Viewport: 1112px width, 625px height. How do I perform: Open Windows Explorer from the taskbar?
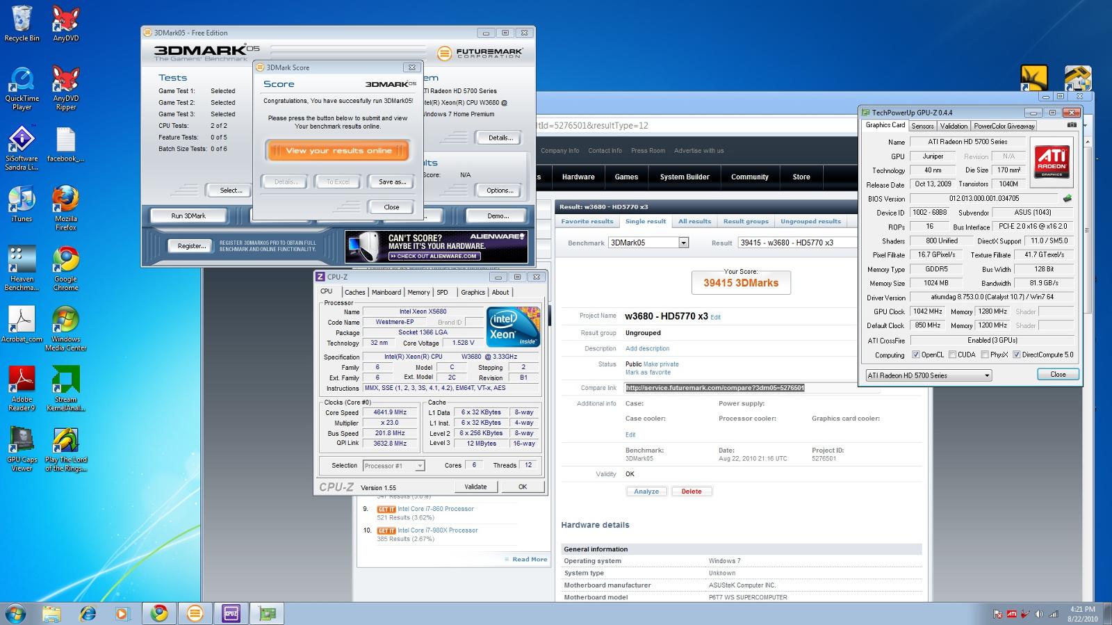point(51,613)
